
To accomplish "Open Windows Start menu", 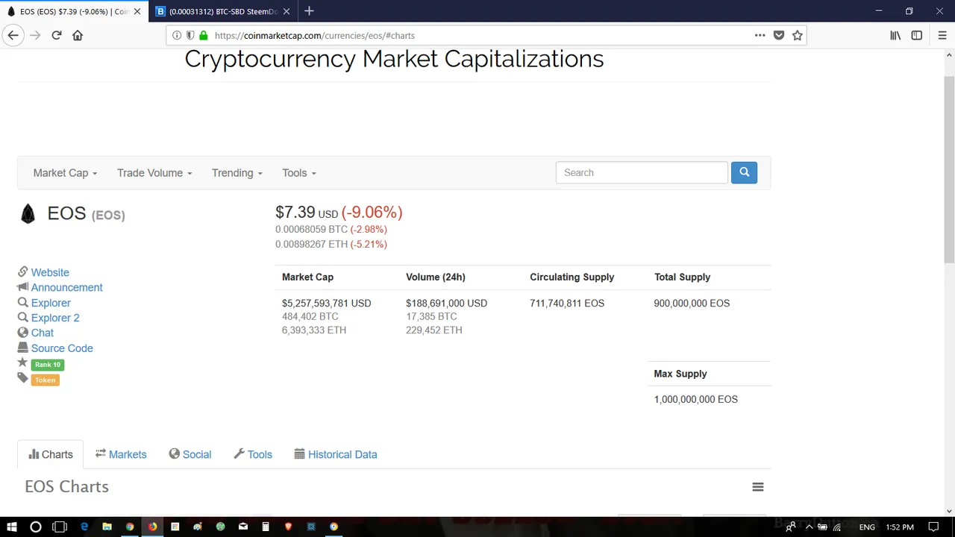I will click(12, 527).
